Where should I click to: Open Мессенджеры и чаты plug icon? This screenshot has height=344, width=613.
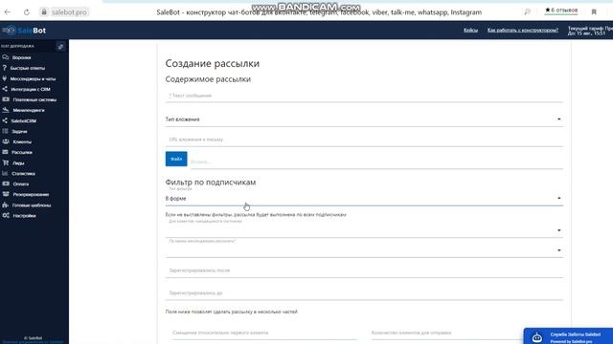click(x=5, y=78)
